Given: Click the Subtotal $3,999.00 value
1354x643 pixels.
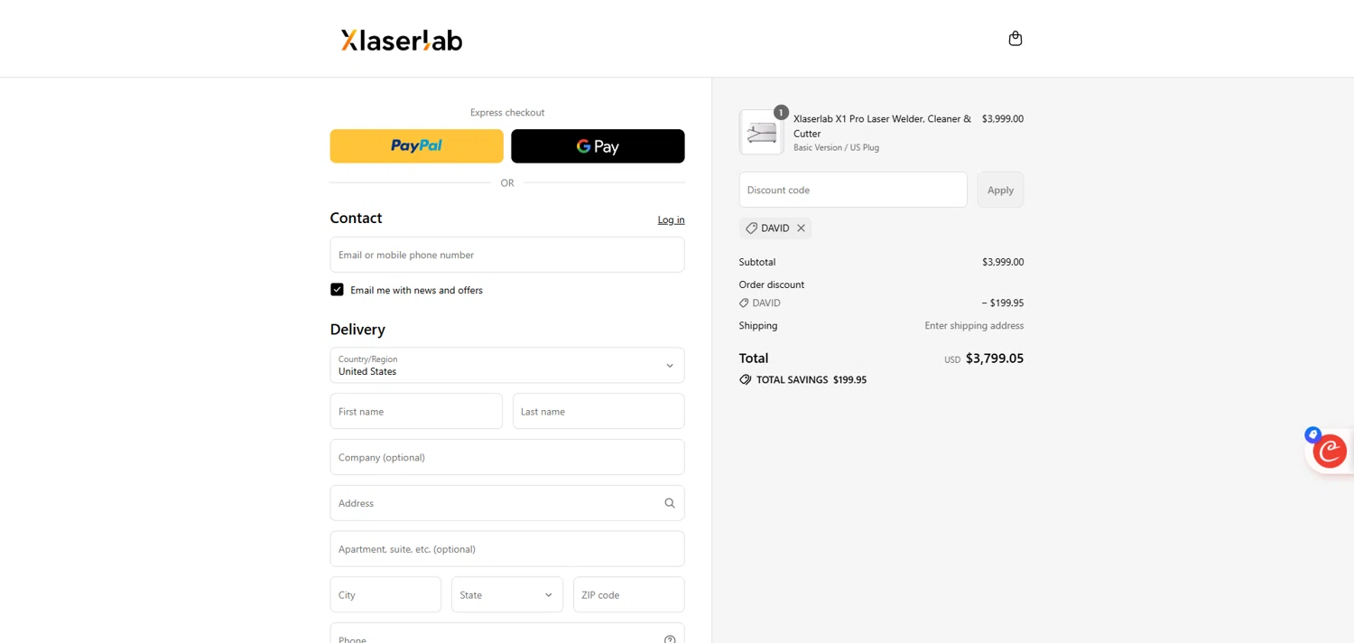Looking at the screenshot, I should click(1003, 262).
